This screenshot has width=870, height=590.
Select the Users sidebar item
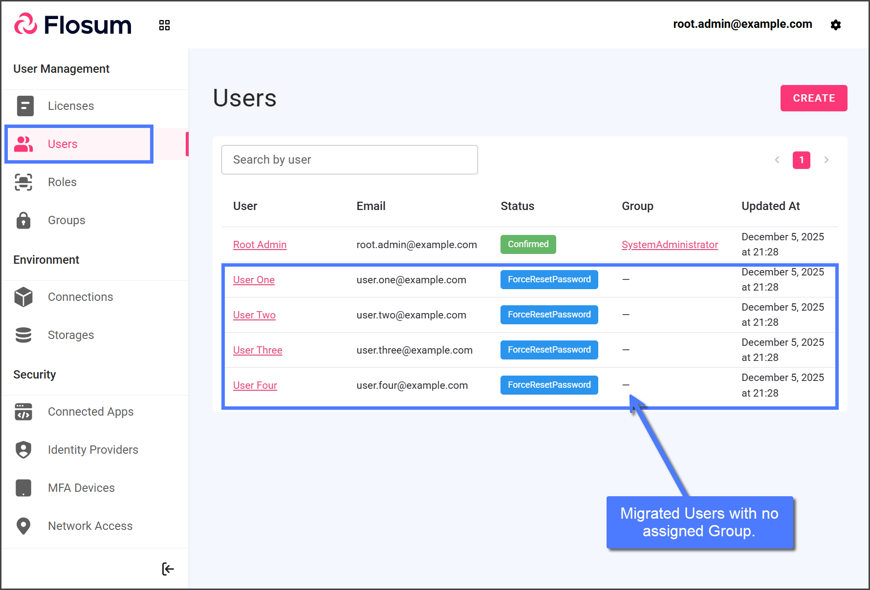tap(63, 144)
